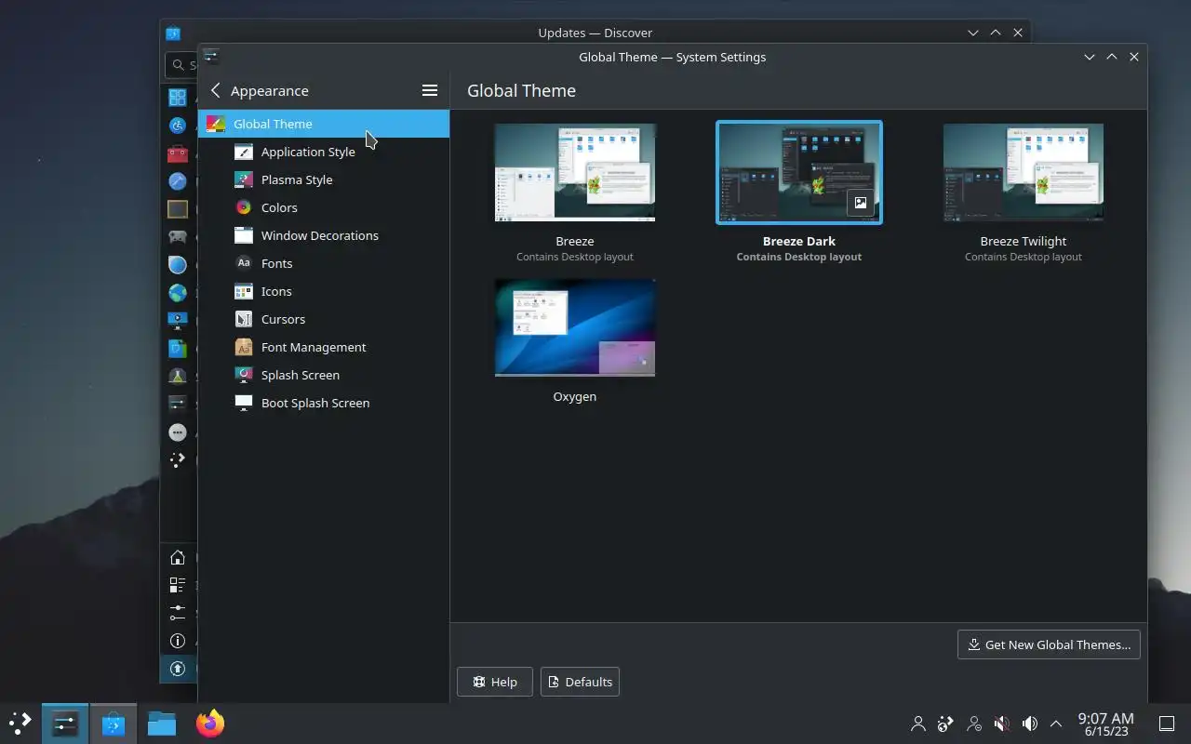Image resolution: width=1191 pixels, height=744 pixels.
Task: Open Discover's Installed apps list icon
Action: pyautogui.click(x=178, y=585)
